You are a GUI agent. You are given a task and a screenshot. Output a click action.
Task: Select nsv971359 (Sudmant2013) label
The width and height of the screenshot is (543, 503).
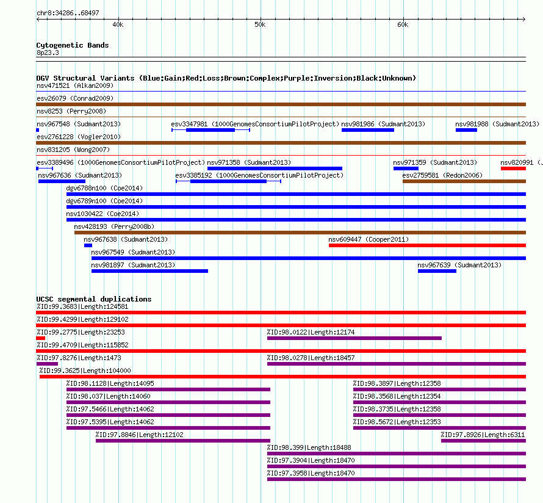point(435,162)
